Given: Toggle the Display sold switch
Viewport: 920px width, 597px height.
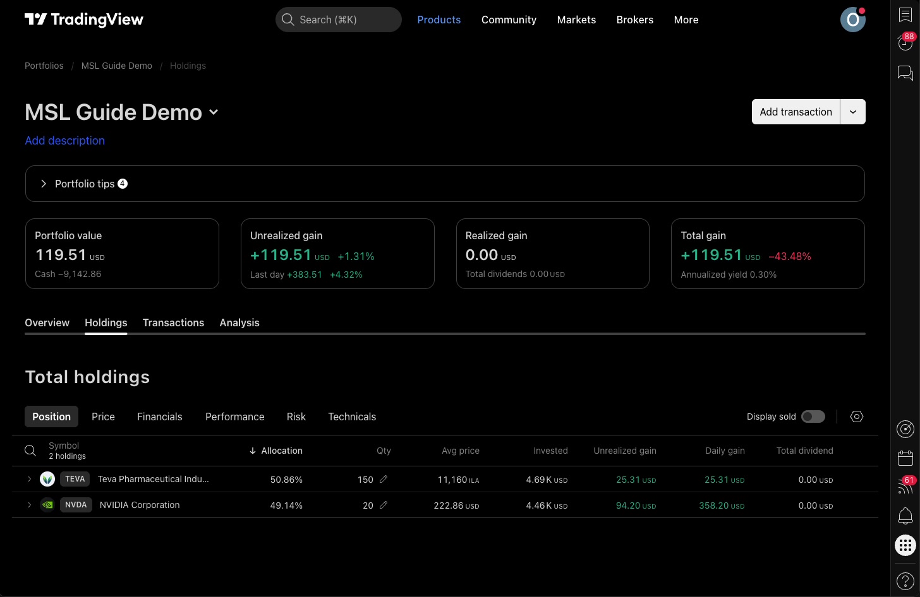Looking at the screenshot, I should click(813, 417).
